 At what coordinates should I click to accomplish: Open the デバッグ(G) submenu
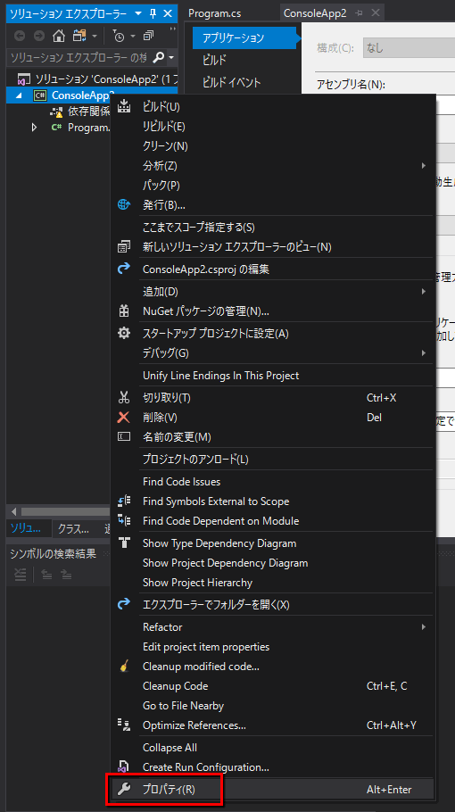click(273, 353)
